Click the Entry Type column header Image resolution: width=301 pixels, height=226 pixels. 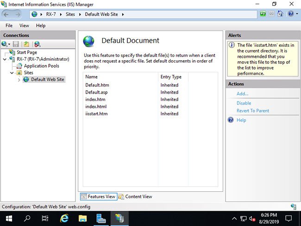point(173,77)
